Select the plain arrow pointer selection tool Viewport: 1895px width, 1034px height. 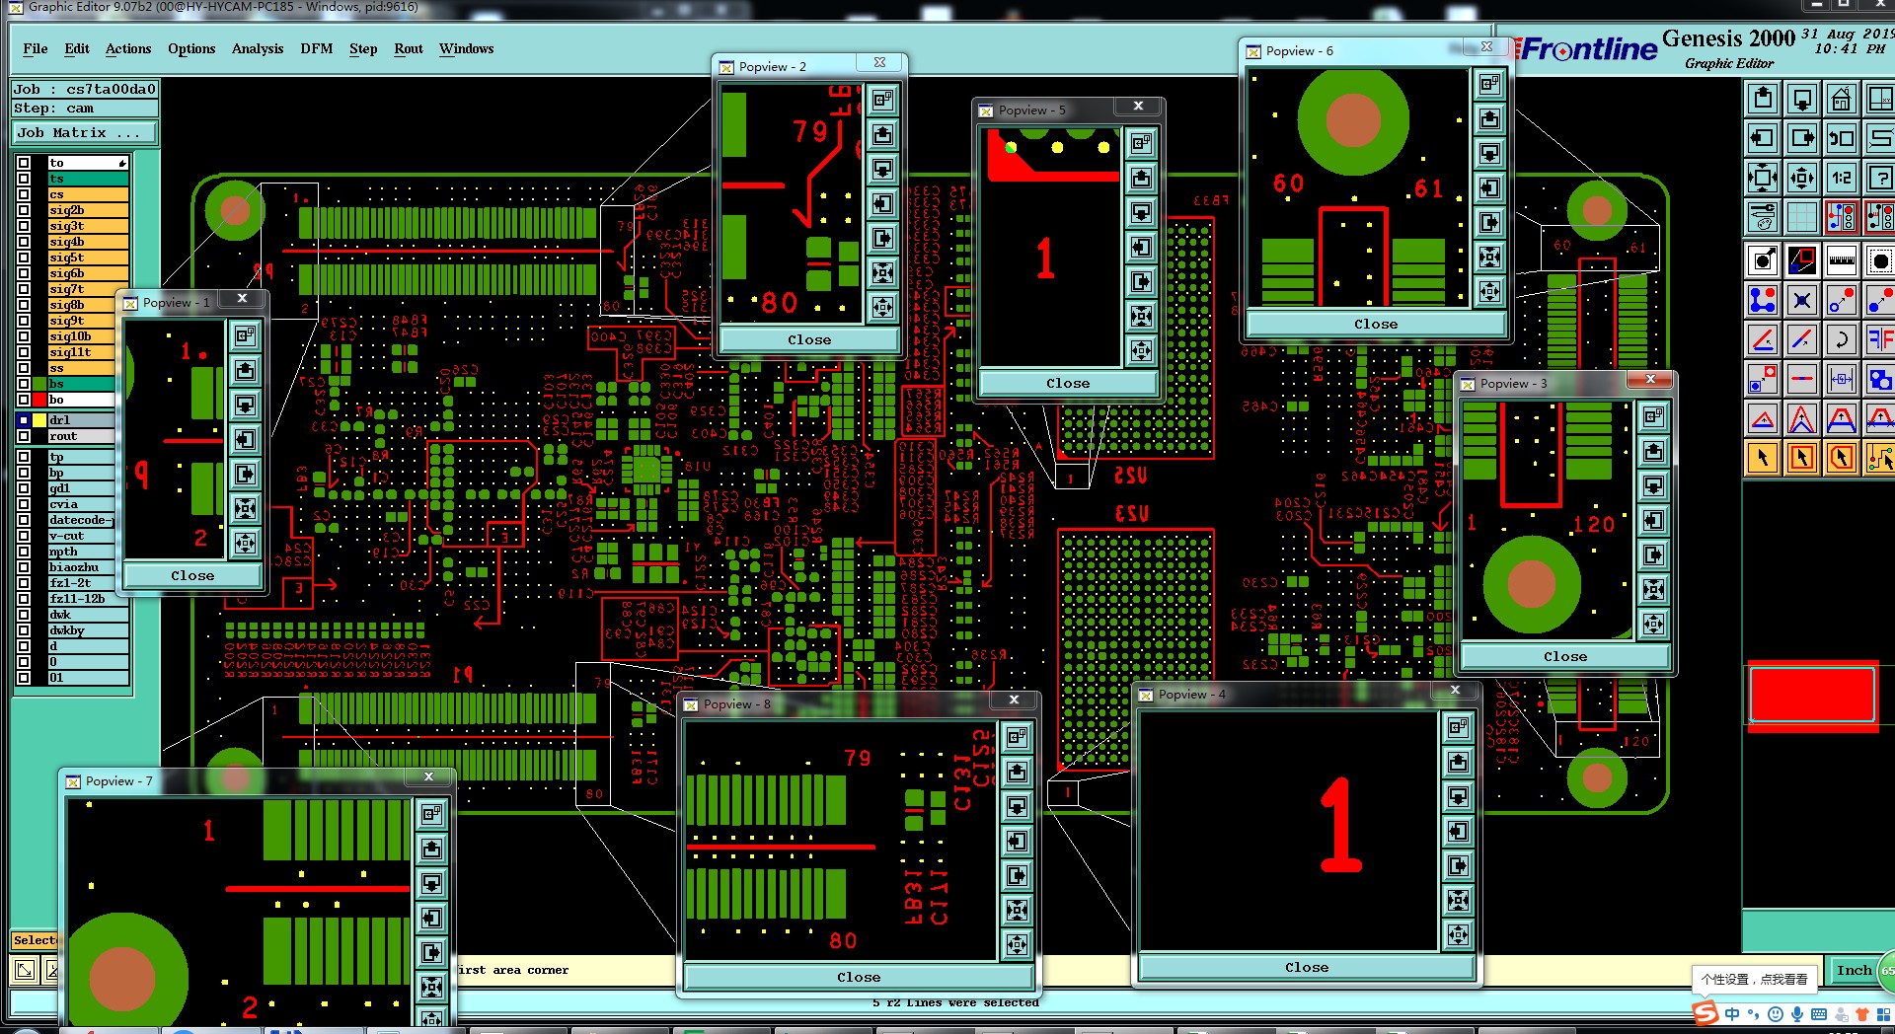(1763, 458)
